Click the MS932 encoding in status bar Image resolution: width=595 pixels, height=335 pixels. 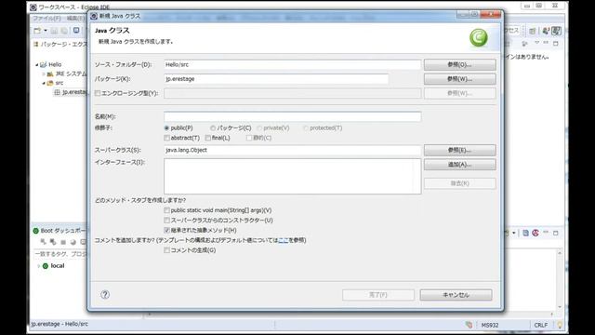coord(490,325)
